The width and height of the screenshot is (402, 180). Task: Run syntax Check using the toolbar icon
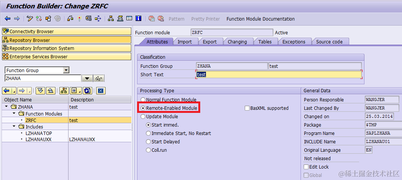(70, 19)
